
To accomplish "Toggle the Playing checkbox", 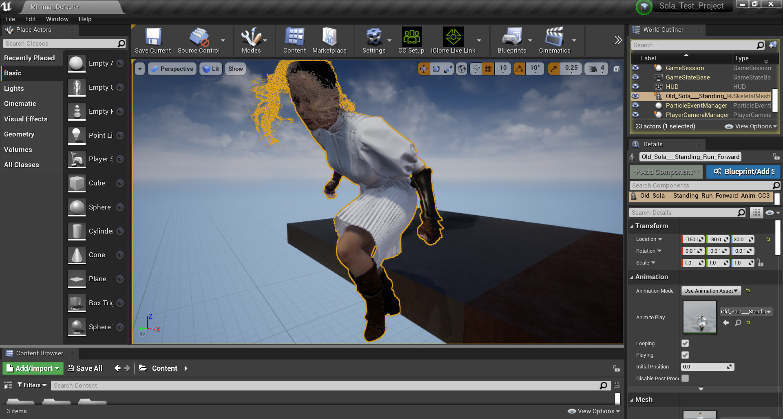I will [685, 355].
